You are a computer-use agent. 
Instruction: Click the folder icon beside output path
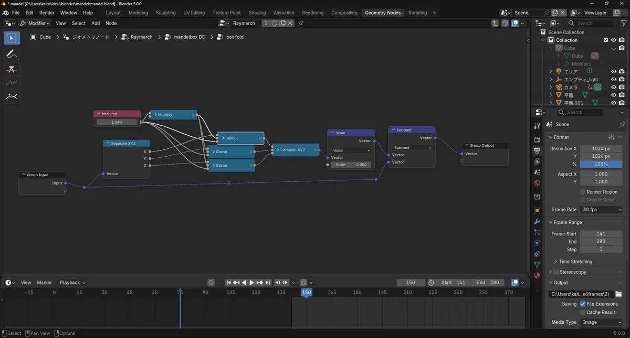(618, 294)
